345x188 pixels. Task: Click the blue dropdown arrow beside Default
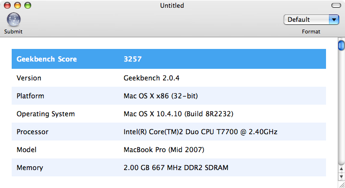tap(334, 20)
